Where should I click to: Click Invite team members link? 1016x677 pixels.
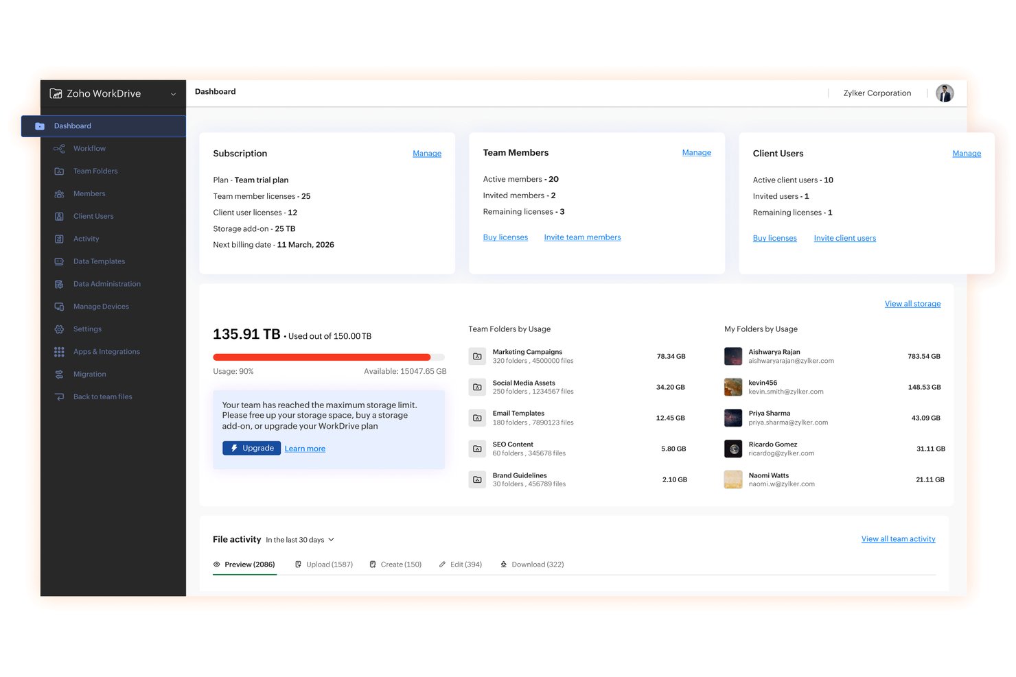(582, 237)
